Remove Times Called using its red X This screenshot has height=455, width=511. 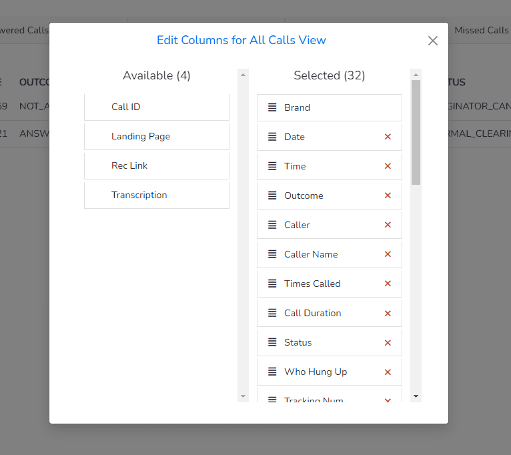click(388, 284)
